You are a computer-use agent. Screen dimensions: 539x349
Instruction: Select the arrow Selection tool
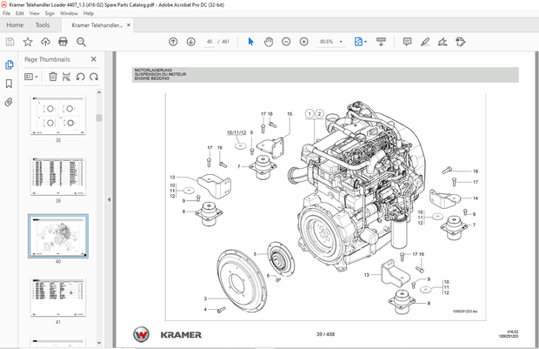pyautogui.click(x=251, y=42)
